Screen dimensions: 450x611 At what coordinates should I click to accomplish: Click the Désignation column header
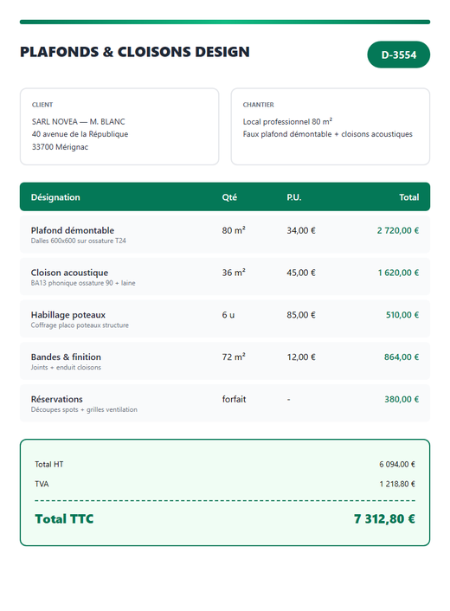point(55,197)
